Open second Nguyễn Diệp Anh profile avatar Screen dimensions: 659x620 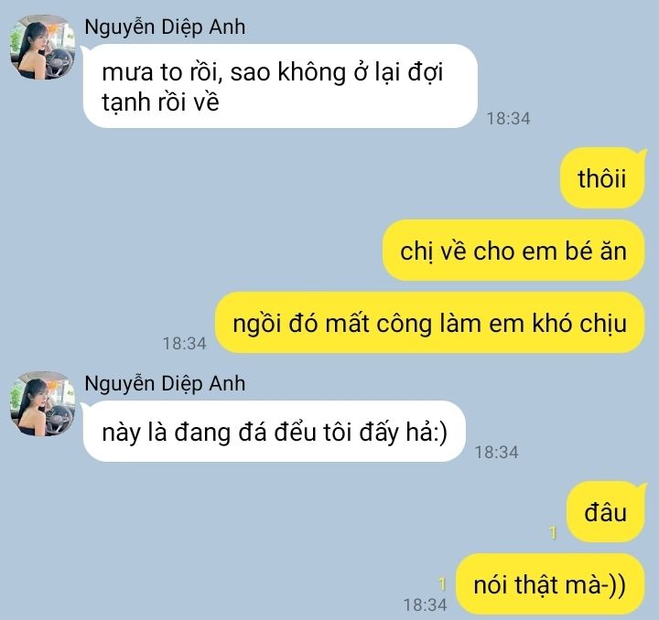click(x=42, y=404)
